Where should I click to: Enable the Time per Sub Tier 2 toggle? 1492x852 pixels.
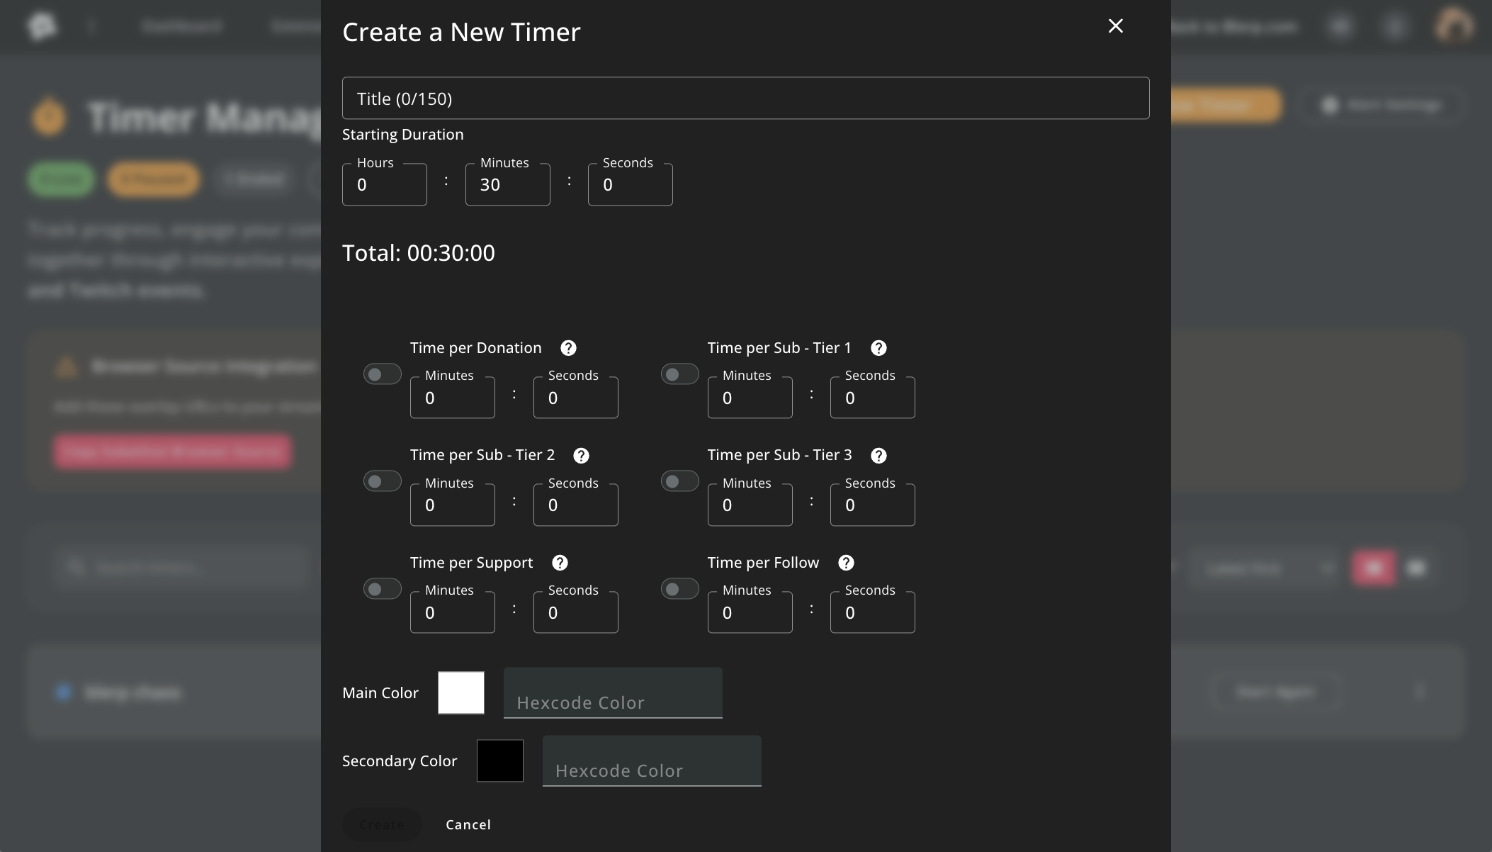click(382, 482)
